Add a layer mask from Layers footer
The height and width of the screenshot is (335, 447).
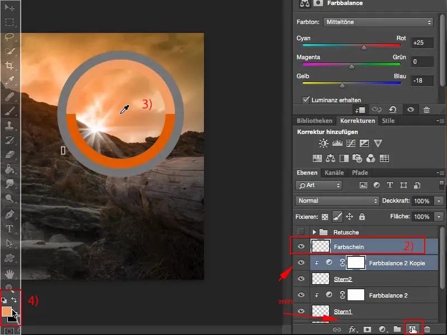click(367, 330)
